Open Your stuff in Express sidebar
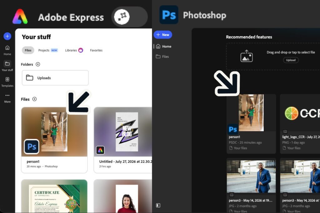320x213 pixels. click(7, 66)
